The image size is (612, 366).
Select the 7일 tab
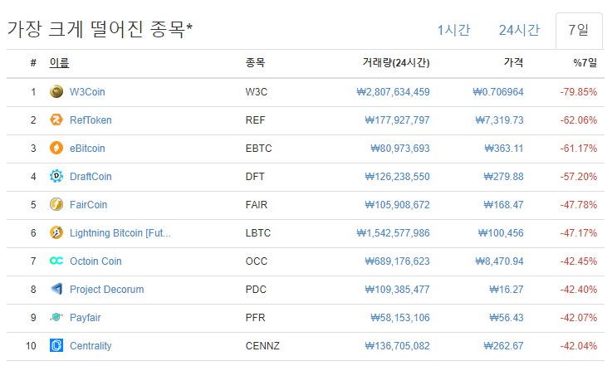point(579,31)
